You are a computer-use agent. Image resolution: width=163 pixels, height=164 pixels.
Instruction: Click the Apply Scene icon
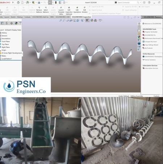[x=95, y=20]
